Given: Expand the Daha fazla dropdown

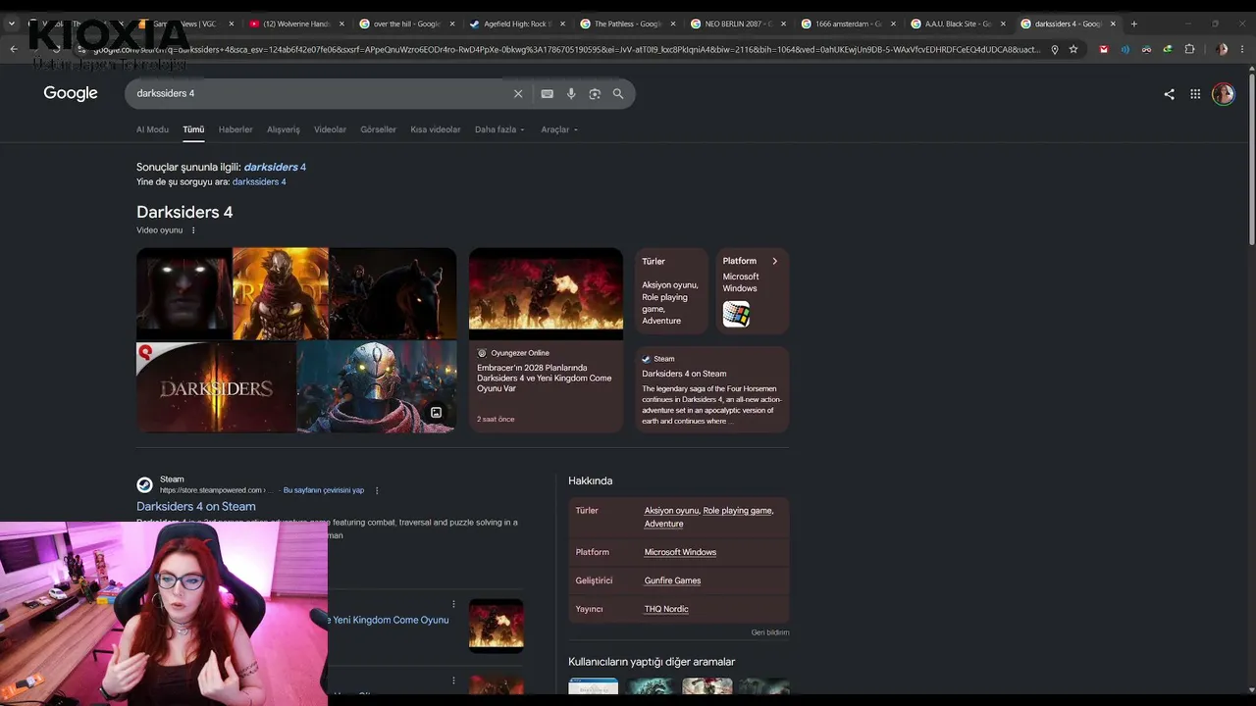Looking at the screenshot, I should click(x=499, y=129).
